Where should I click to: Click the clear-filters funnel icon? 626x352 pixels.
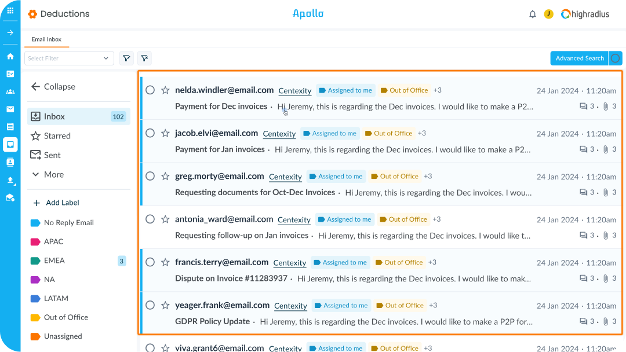[144, 58]
